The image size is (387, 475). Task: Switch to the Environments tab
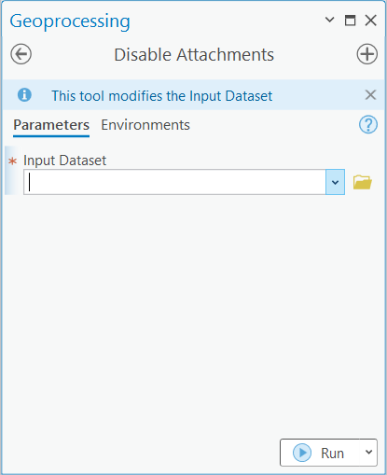[145, 125]
